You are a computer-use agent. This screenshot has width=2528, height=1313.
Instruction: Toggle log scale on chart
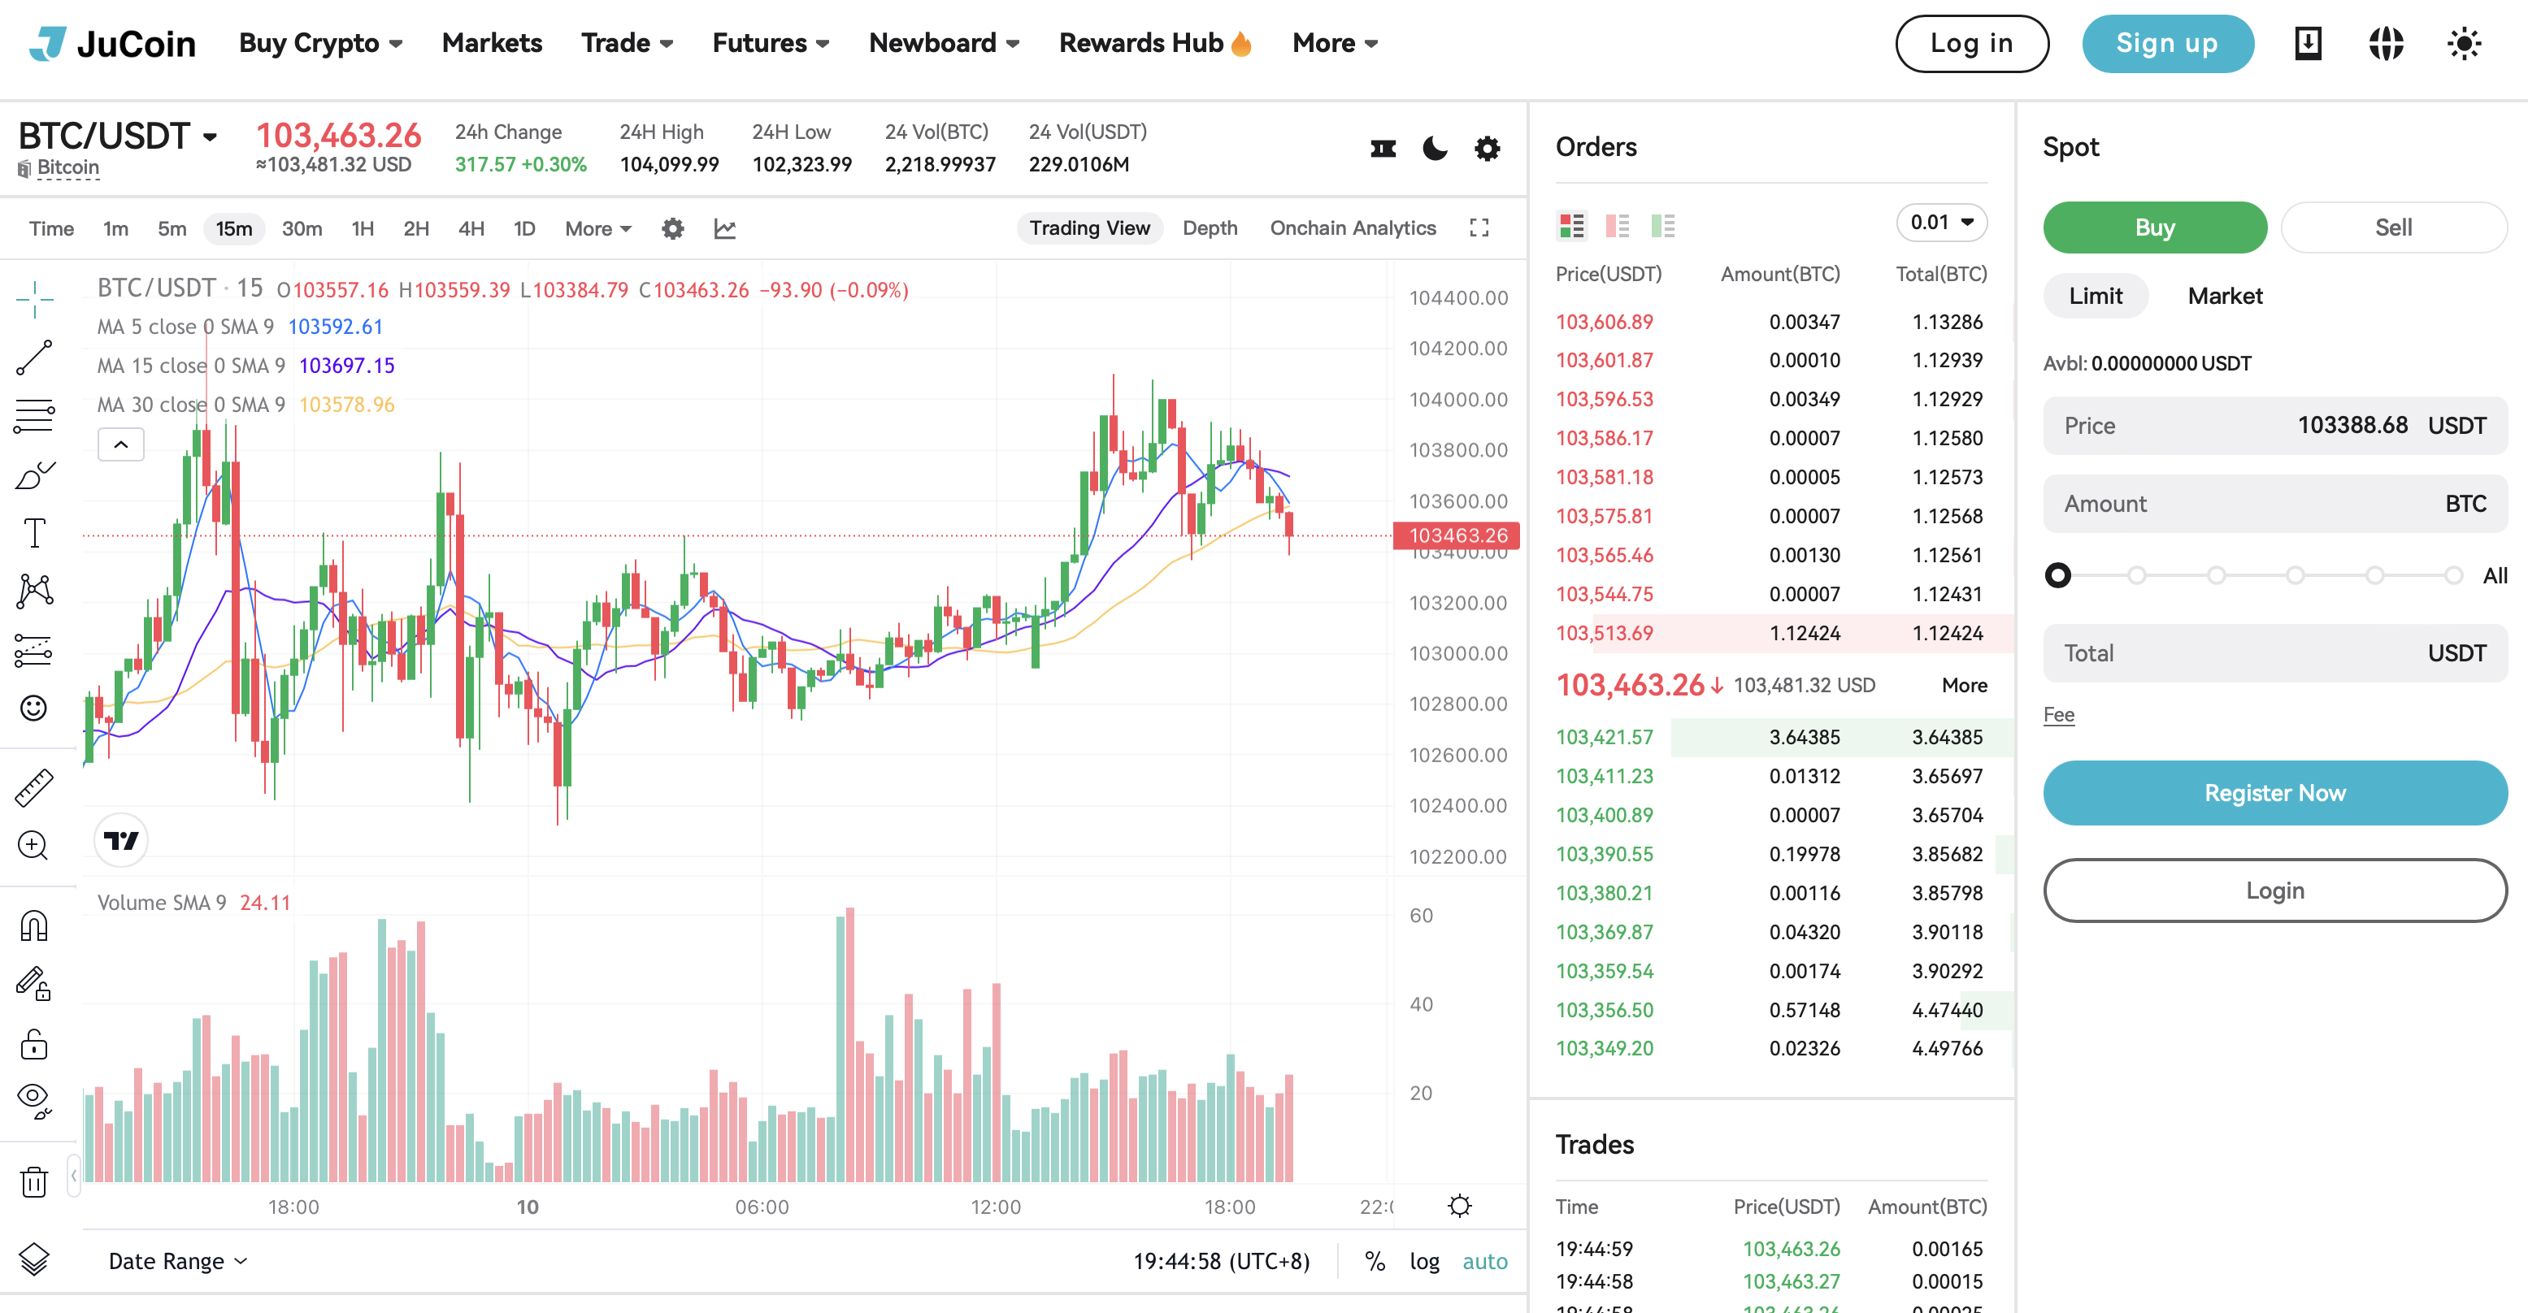[1424, 1262]
